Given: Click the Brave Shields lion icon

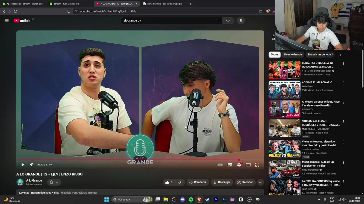Looking at the screenshot, I should pyautogui.click(x=268, y=11).
